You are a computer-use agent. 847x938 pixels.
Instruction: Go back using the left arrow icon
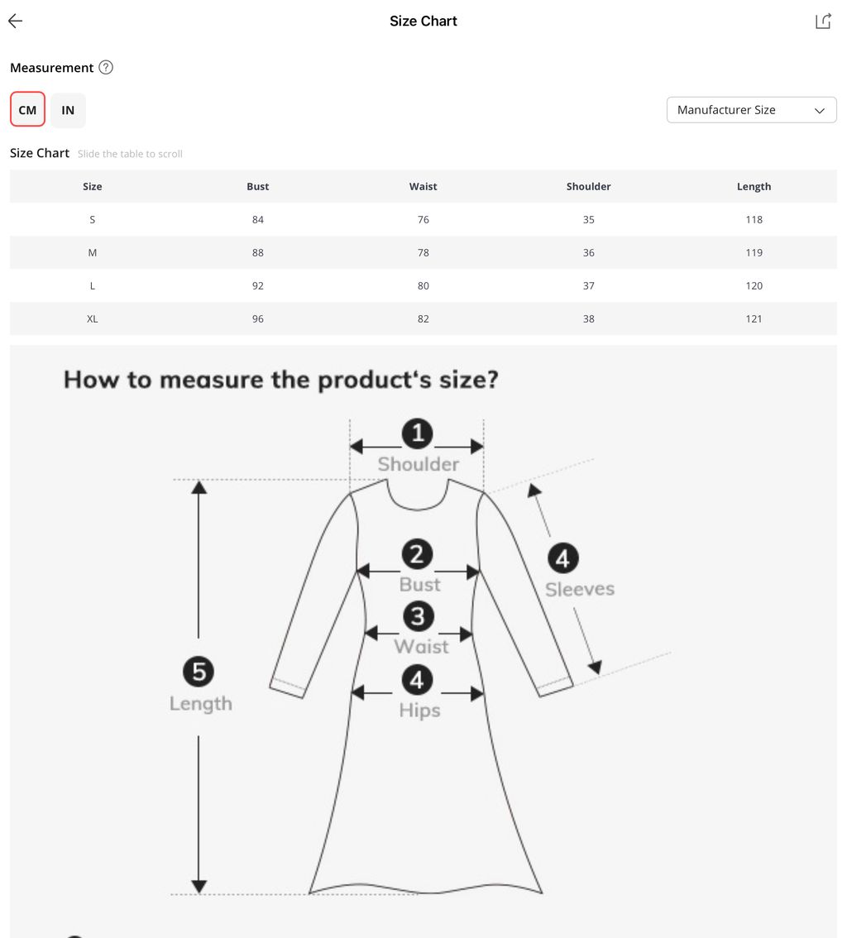tap(16, 21)
